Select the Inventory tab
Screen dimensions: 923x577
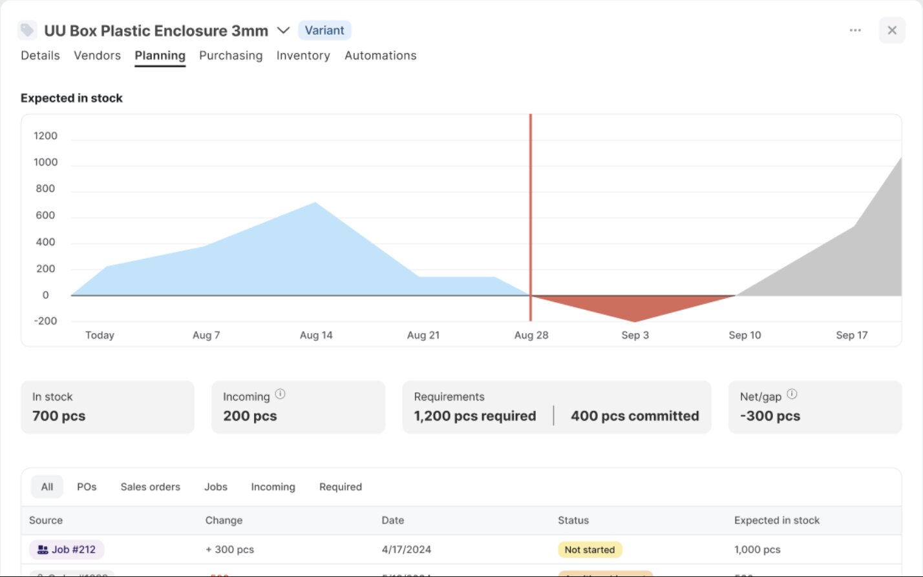coord(303,56)
